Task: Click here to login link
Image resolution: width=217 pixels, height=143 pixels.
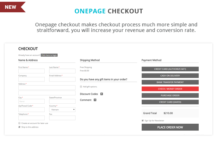Action: point(49,55)
